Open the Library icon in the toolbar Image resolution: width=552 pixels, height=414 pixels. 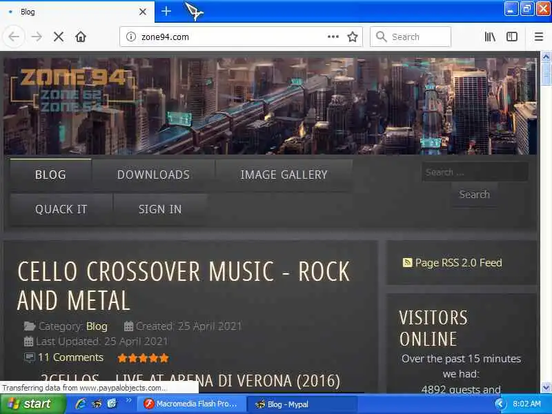point(490,37)
